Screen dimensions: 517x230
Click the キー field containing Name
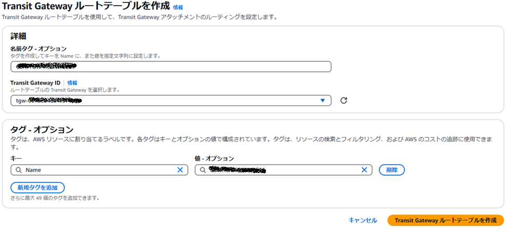pos(99,170)
